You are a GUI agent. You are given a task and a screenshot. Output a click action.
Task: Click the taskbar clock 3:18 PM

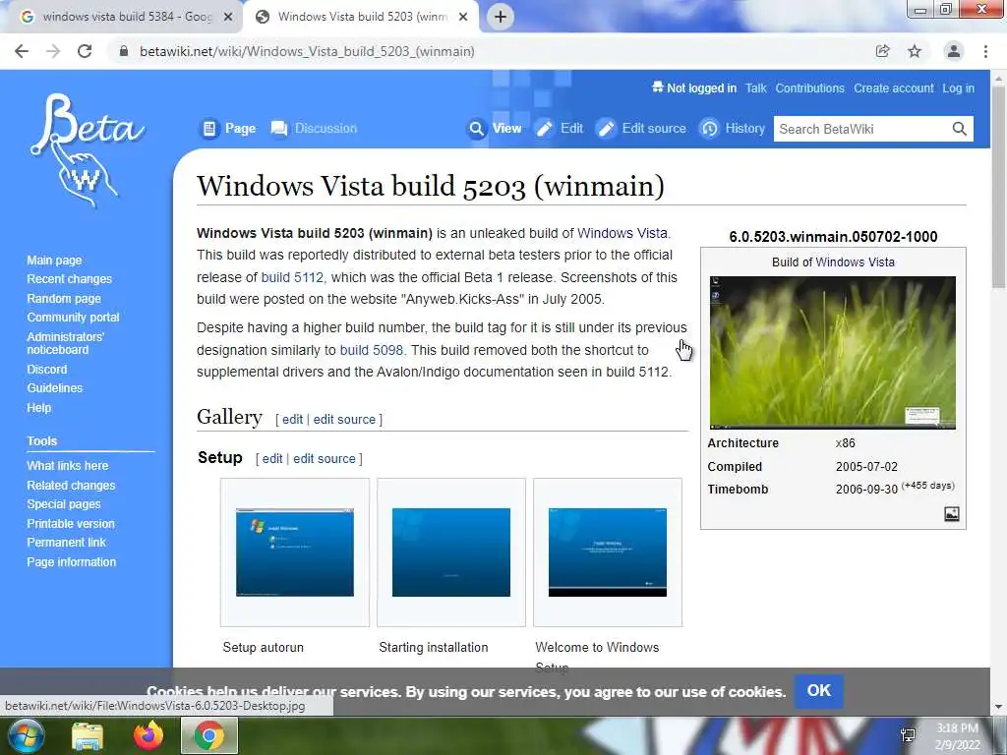coord(957,735)
